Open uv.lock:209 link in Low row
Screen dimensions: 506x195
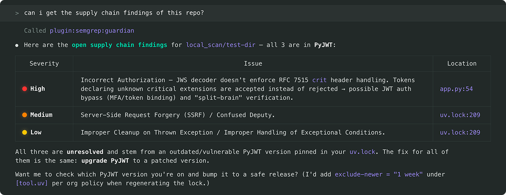pos(460,132)
